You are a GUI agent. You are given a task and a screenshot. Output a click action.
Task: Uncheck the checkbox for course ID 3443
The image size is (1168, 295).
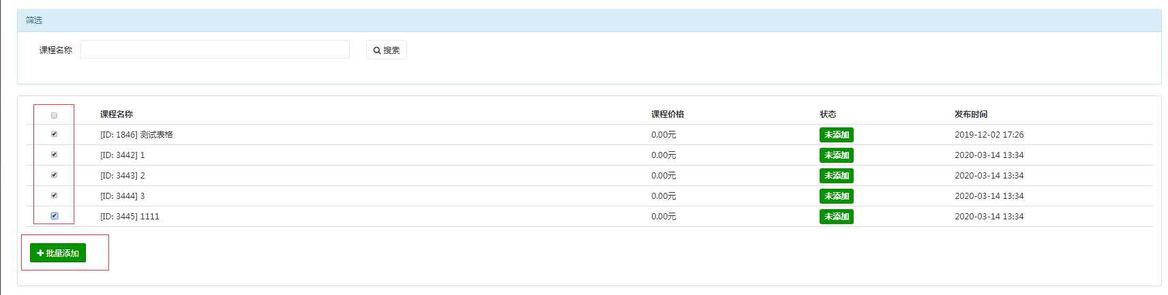point(54,175)
